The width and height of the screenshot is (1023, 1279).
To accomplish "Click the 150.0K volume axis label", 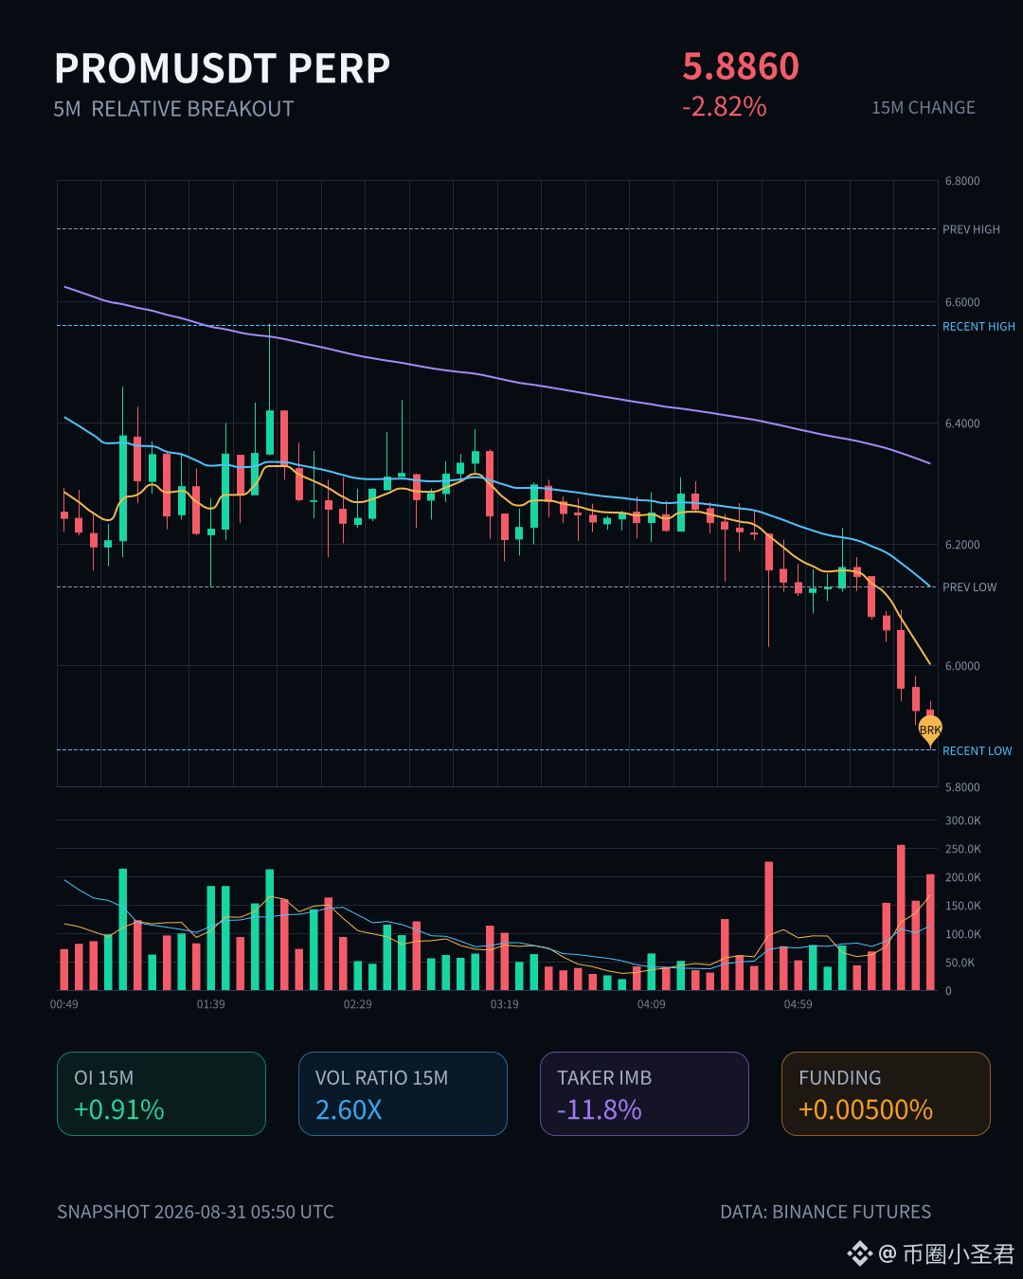I will [x=963, y=906].
